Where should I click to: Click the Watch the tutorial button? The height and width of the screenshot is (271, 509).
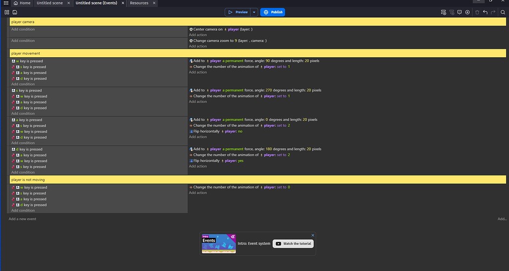293,244
